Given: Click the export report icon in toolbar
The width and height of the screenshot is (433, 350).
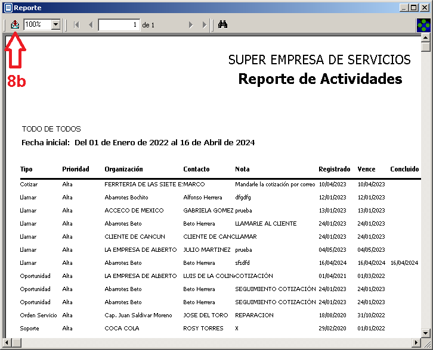Looking at the screenshot, I should click(15, 25).
